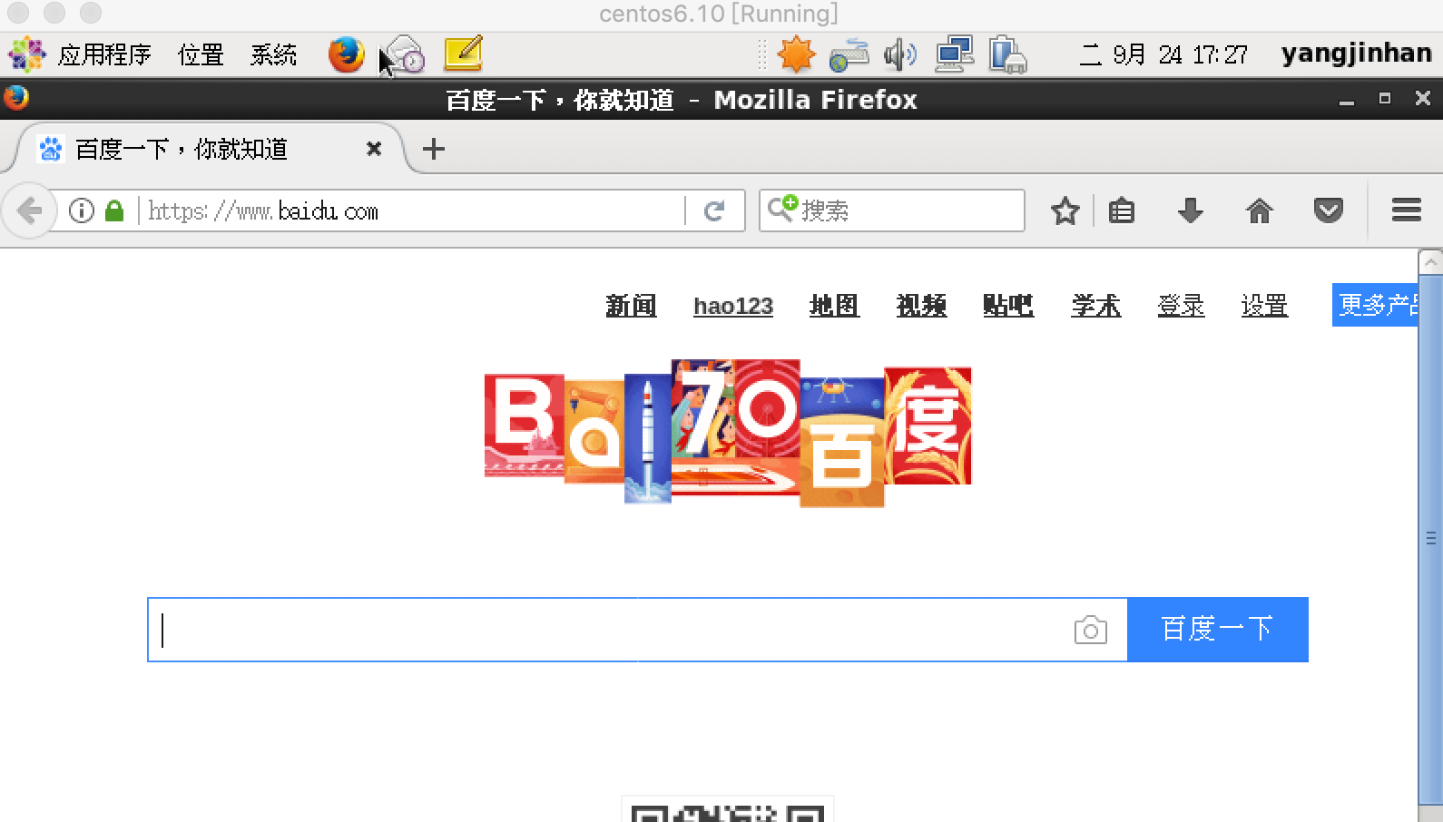Screen dimensions: 1443x822
Task: Close the 百度一下 tab
Action: click(x=373, y=149)
